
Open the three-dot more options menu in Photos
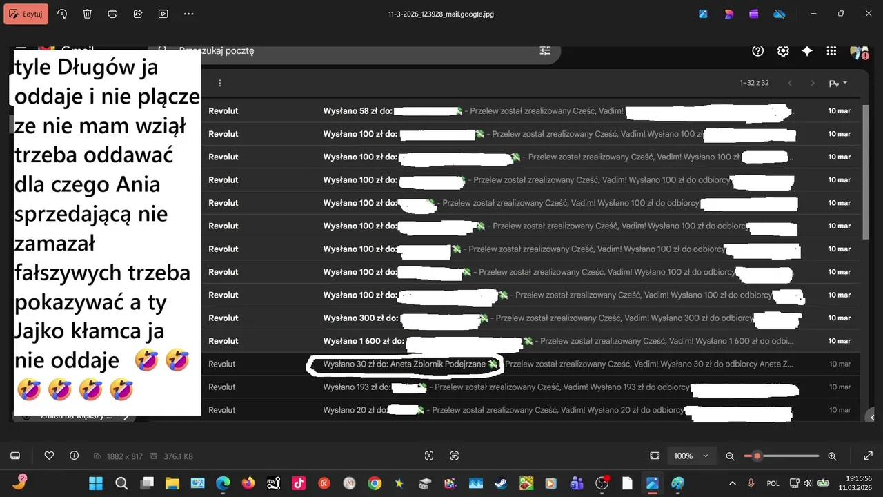tap(188, 14)
